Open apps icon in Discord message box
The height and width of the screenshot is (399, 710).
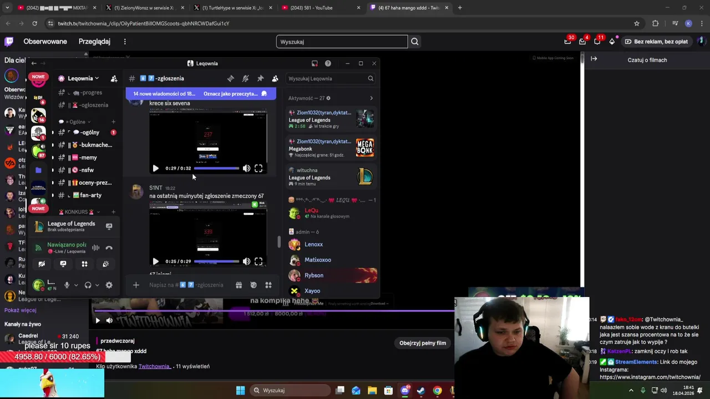[268, 285]
